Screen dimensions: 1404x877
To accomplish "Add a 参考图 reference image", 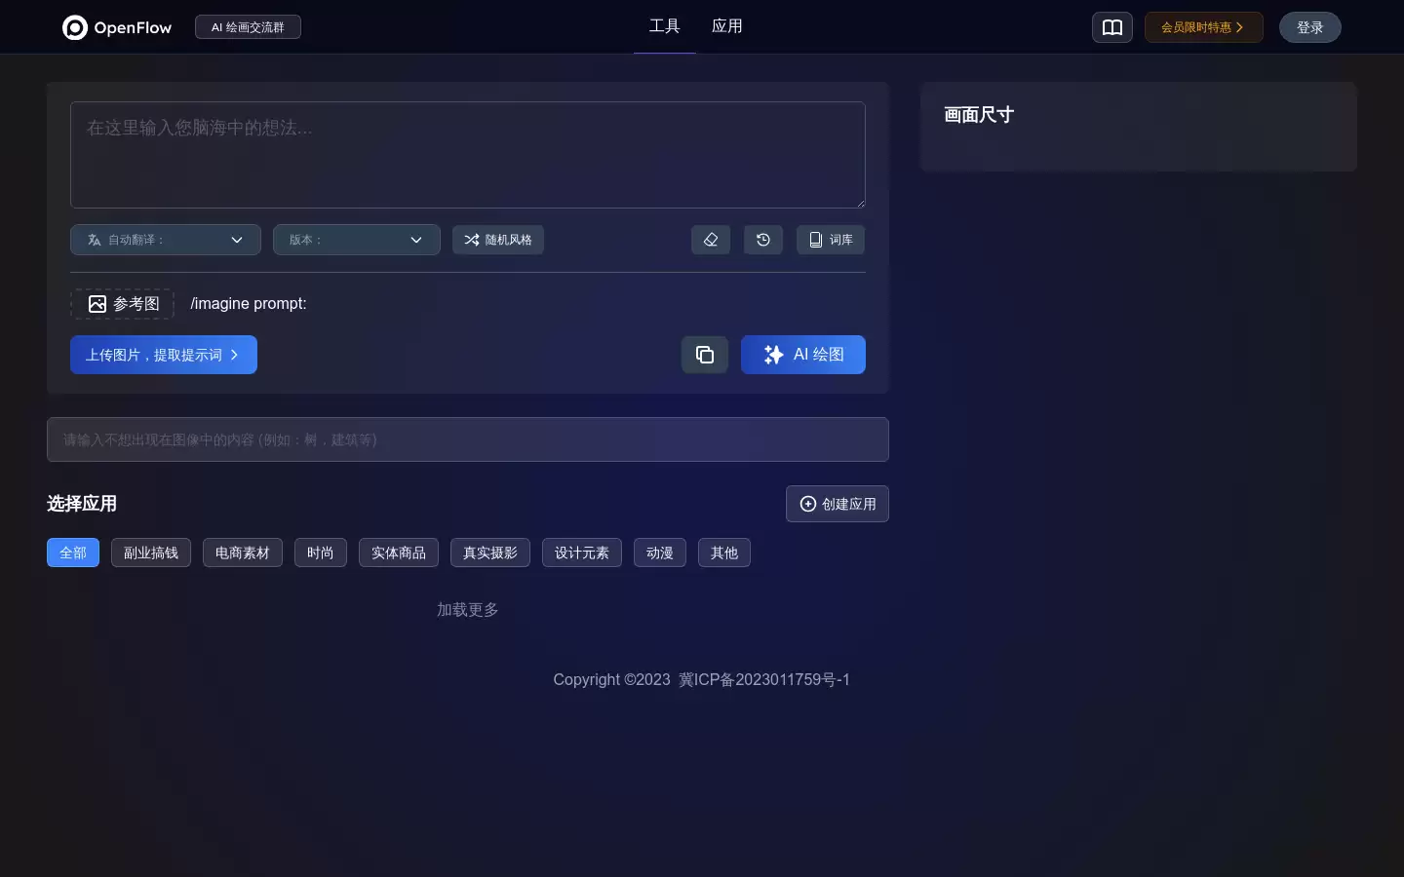I will coord(123,304).
